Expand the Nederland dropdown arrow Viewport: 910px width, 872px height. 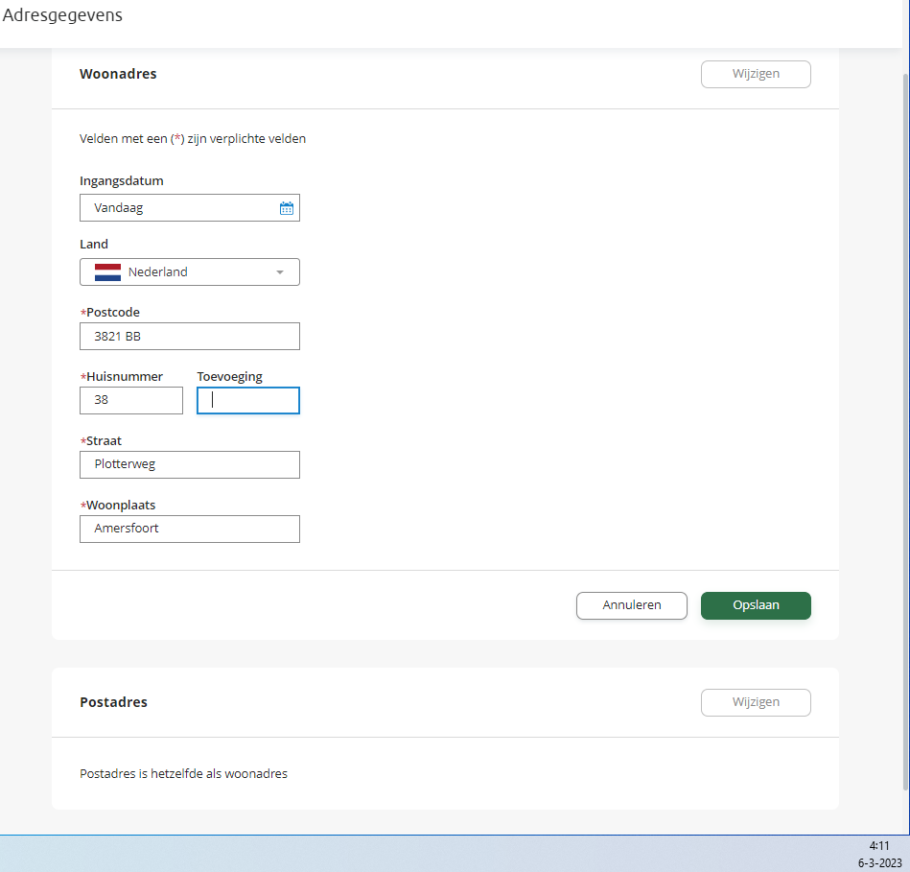pyautogui.click(x=280, y=271)
